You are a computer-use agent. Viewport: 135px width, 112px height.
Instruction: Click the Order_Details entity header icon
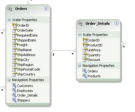pos(80,24)
